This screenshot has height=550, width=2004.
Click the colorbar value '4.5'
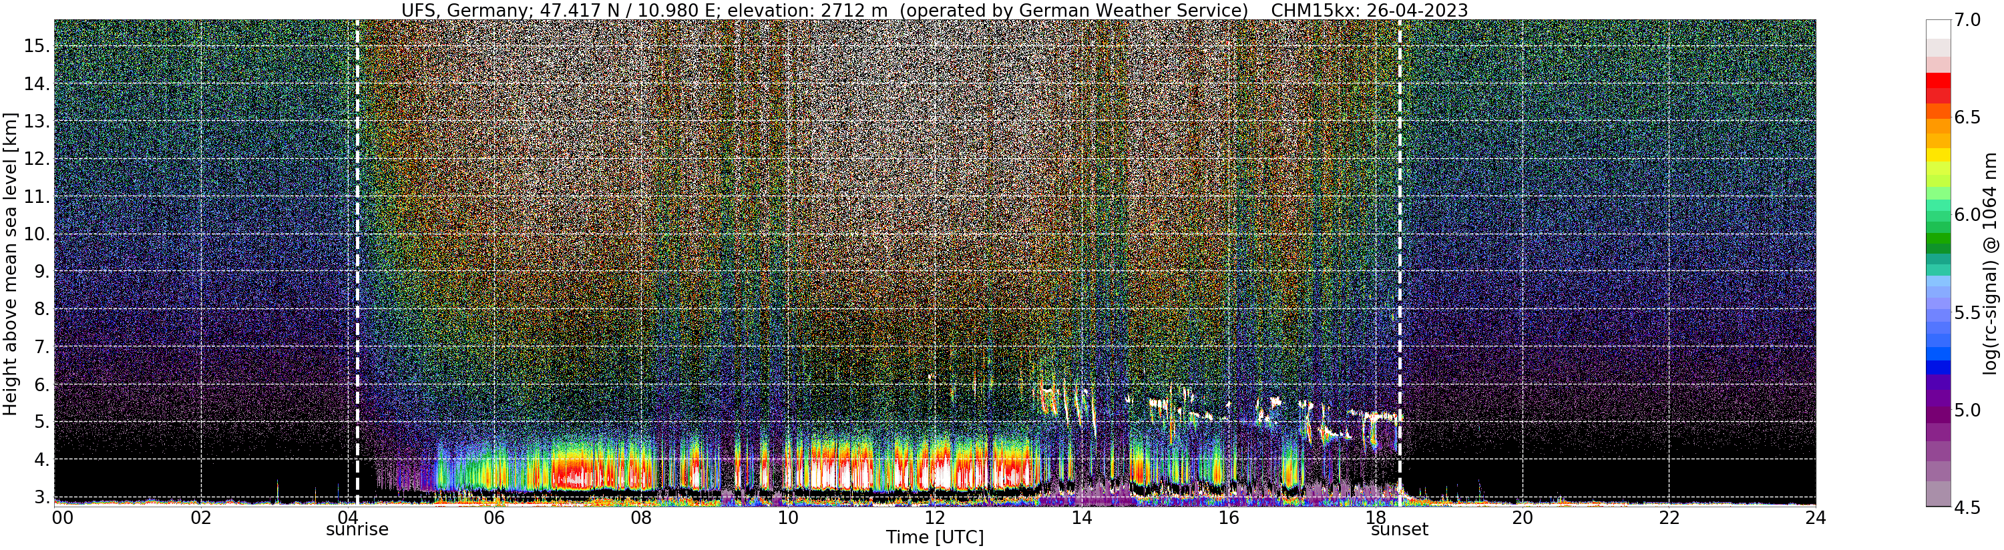tap(1967, 508)
